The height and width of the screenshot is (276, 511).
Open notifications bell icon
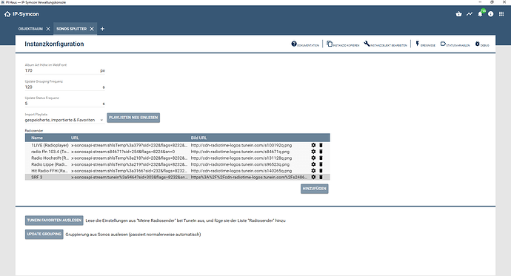(480, 14)
